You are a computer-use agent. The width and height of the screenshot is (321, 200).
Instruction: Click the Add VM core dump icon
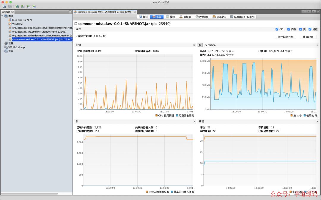pyautogui.click(x=29, y=6)
